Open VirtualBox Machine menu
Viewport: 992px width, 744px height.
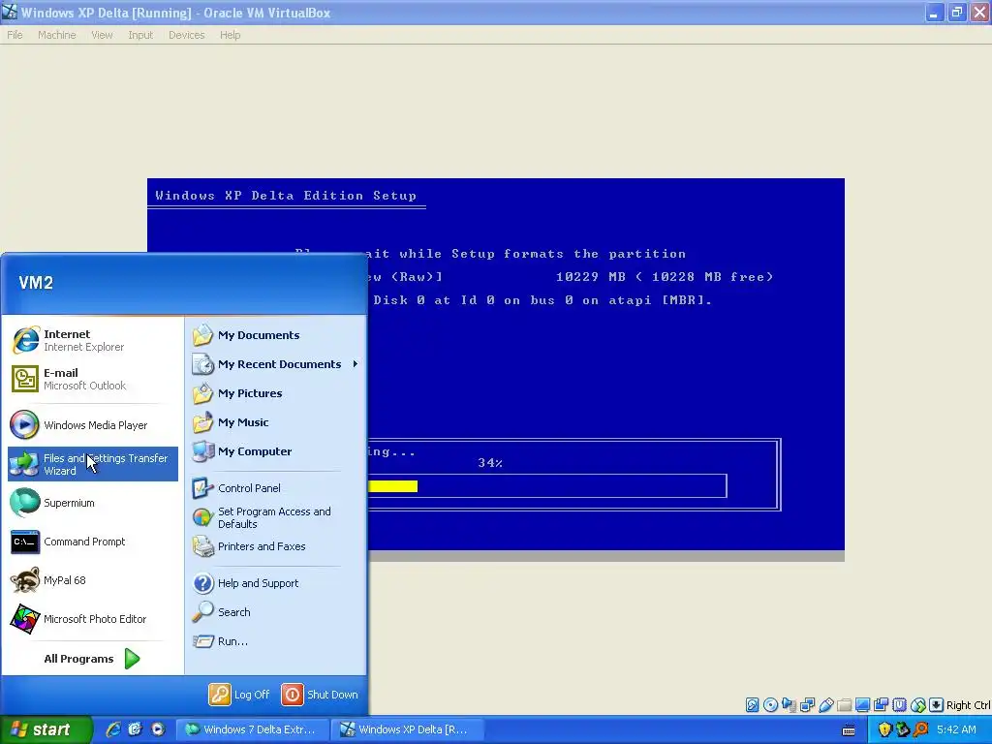tap(57, 35)
